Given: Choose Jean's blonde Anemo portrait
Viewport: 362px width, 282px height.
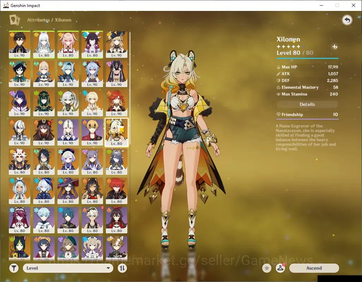Looking at the screenshot, I should (44, 74).
